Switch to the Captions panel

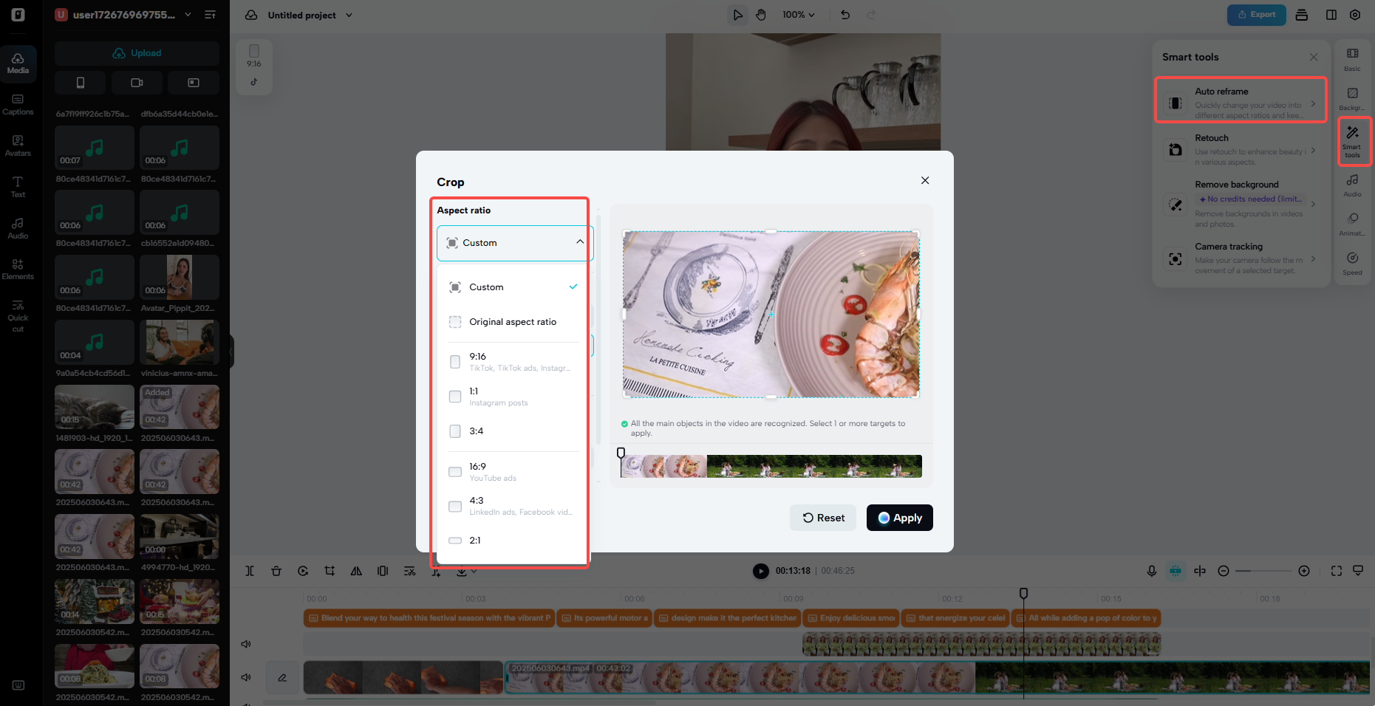point(18,103)
